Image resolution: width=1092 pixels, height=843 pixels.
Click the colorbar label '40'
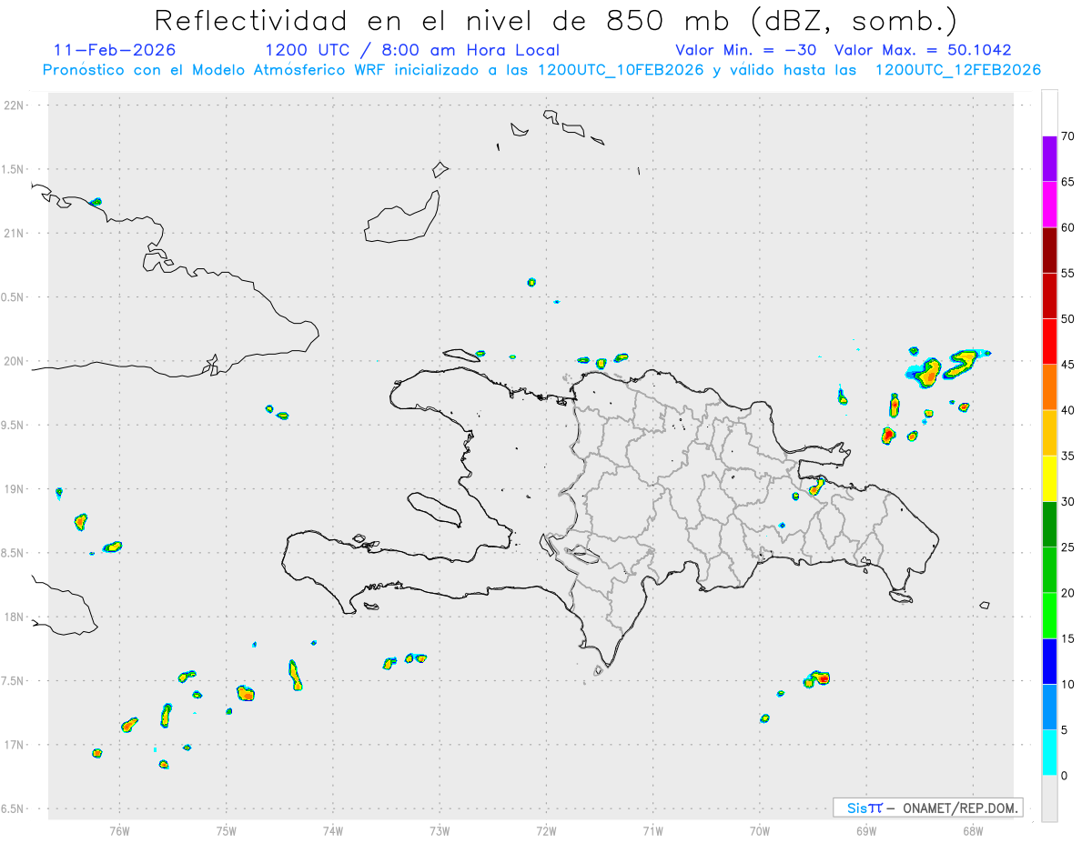click(x=1067, y=410)
